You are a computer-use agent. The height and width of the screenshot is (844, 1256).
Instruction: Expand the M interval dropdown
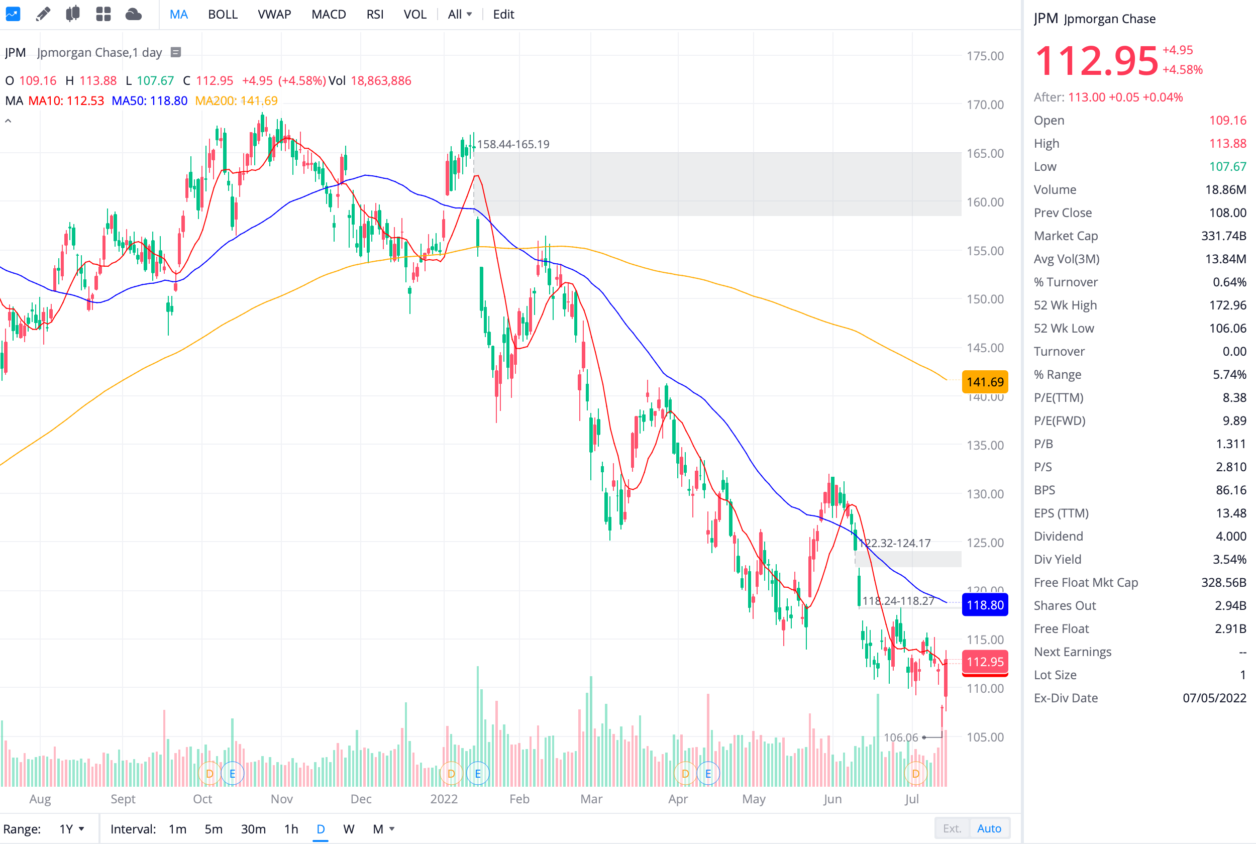383,829
